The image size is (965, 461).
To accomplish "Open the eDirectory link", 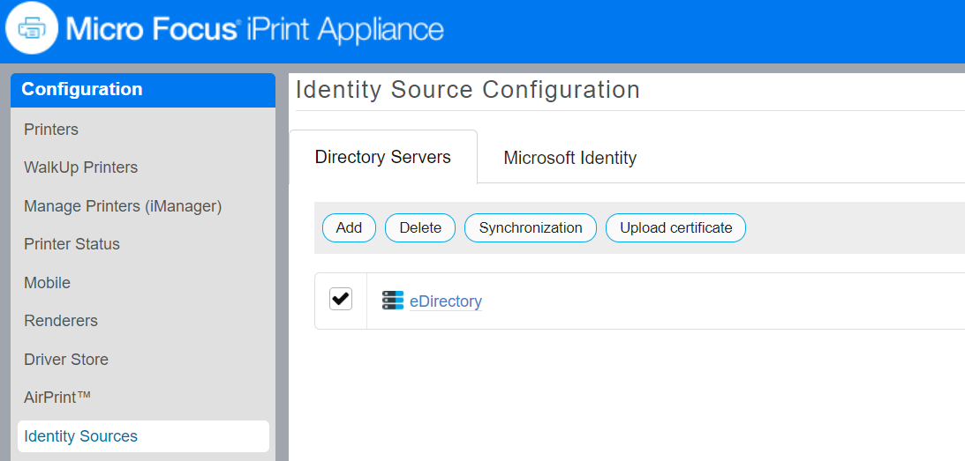I will click(x=446, y=301).
